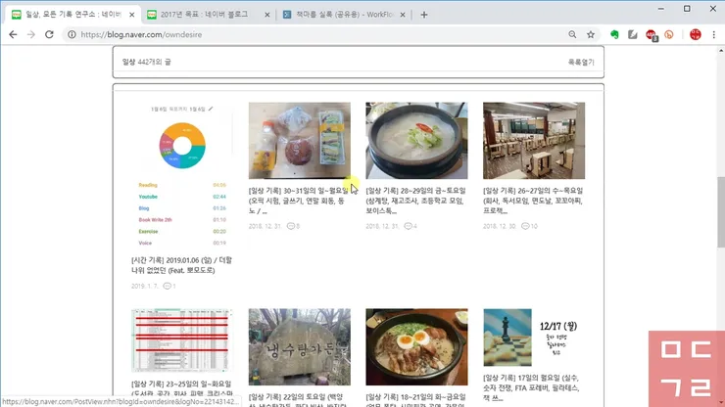View site information icon in address bar
The width and height of the screenshot is (725, 407).
72,34
